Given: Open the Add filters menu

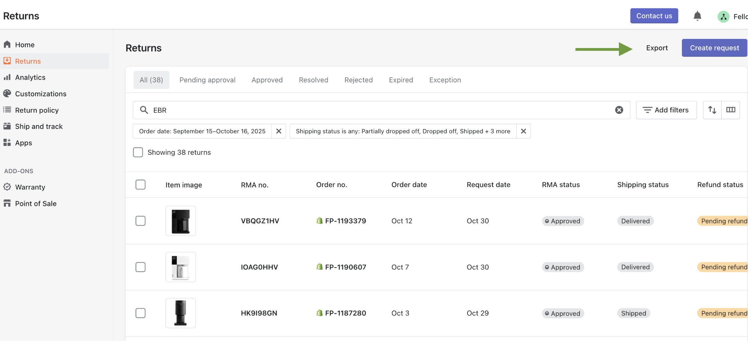Looking at the screenshot, I should pyautogui.click(x=666, y=110).
